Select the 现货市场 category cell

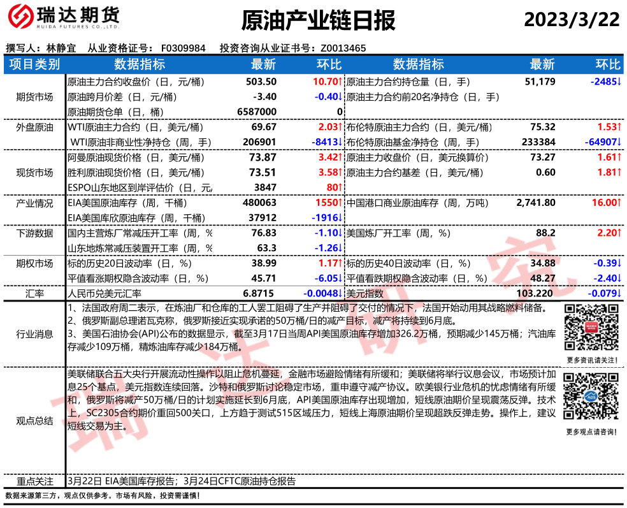tap(34, 172)
